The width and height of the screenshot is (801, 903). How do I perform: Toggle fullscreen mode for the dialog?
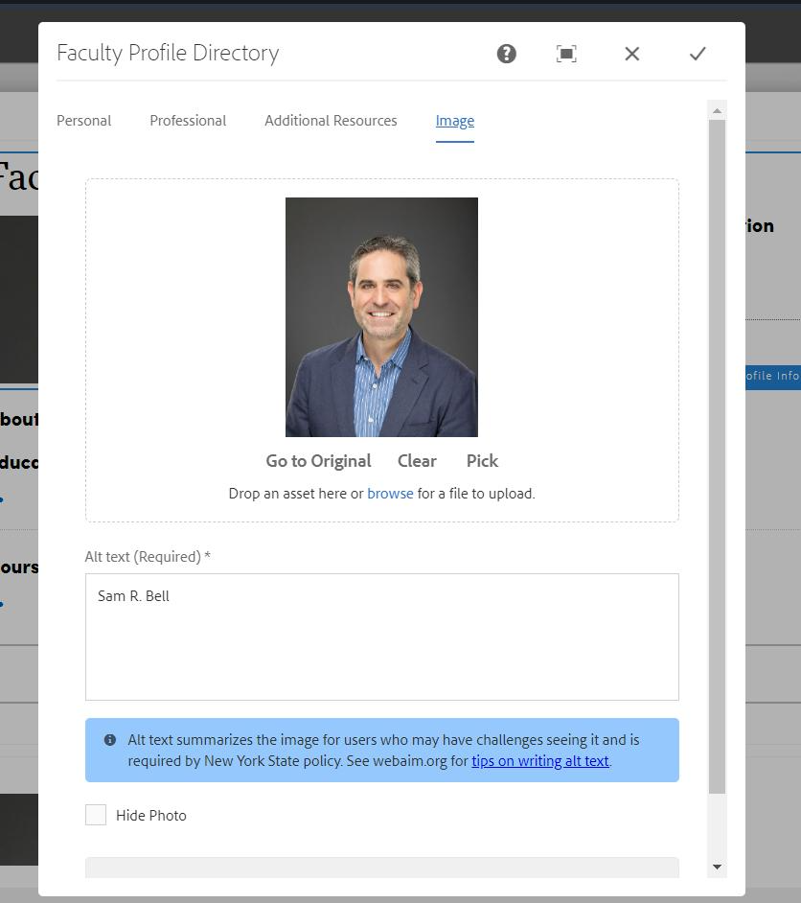[566, 54]
